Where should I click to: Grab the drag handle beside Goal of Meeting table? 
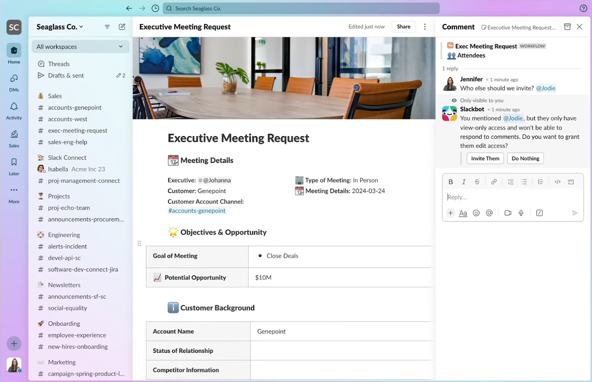[139, 243]
